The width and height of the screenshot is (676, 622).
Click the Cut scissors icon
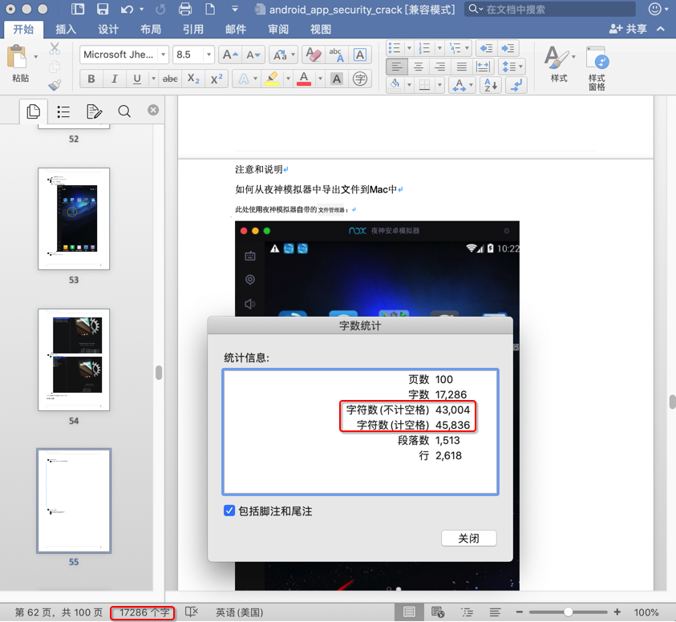pyautogui.click(x=55, y=49)
